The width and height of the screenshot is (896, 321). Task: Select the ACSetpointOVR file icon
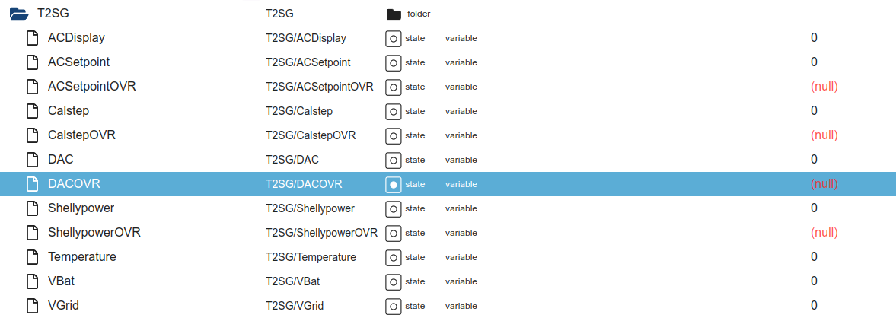click(33, 87)
